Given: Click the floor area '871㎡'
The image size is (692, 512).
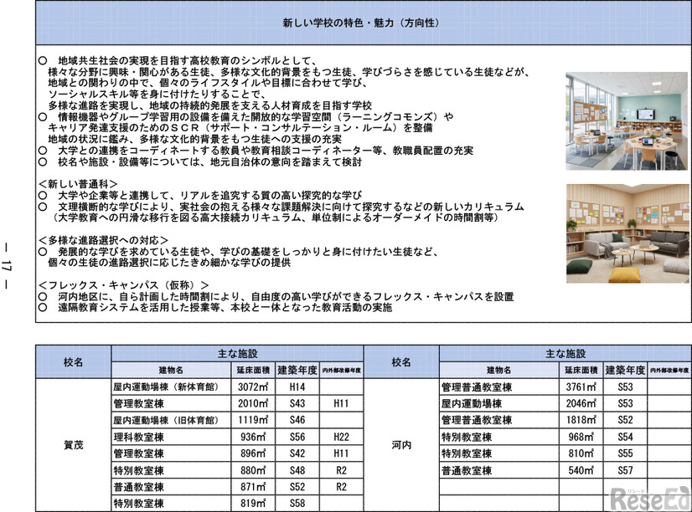Looking at the screenshot, I should coord(254,487).
